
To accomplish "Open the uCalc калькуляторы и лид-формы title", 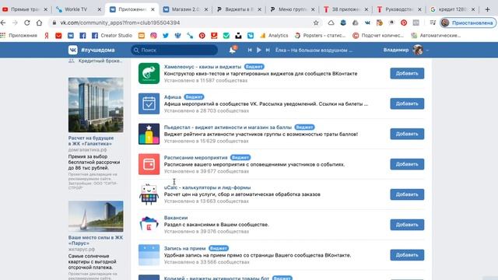I will [207, 187].
